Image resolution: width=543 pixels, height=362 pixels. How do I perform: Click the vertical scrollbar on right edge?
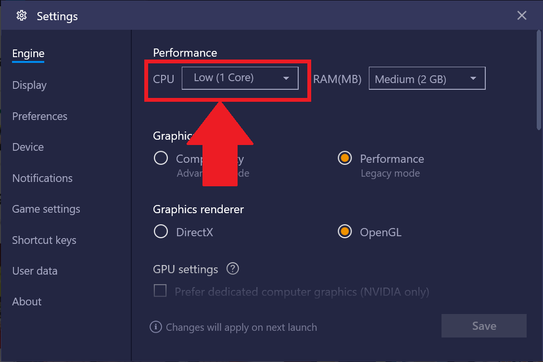539,80
